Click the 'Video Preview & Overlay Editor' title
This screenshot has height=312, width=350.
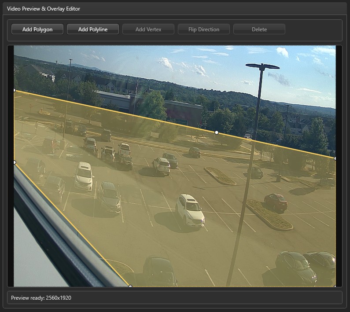44,9
